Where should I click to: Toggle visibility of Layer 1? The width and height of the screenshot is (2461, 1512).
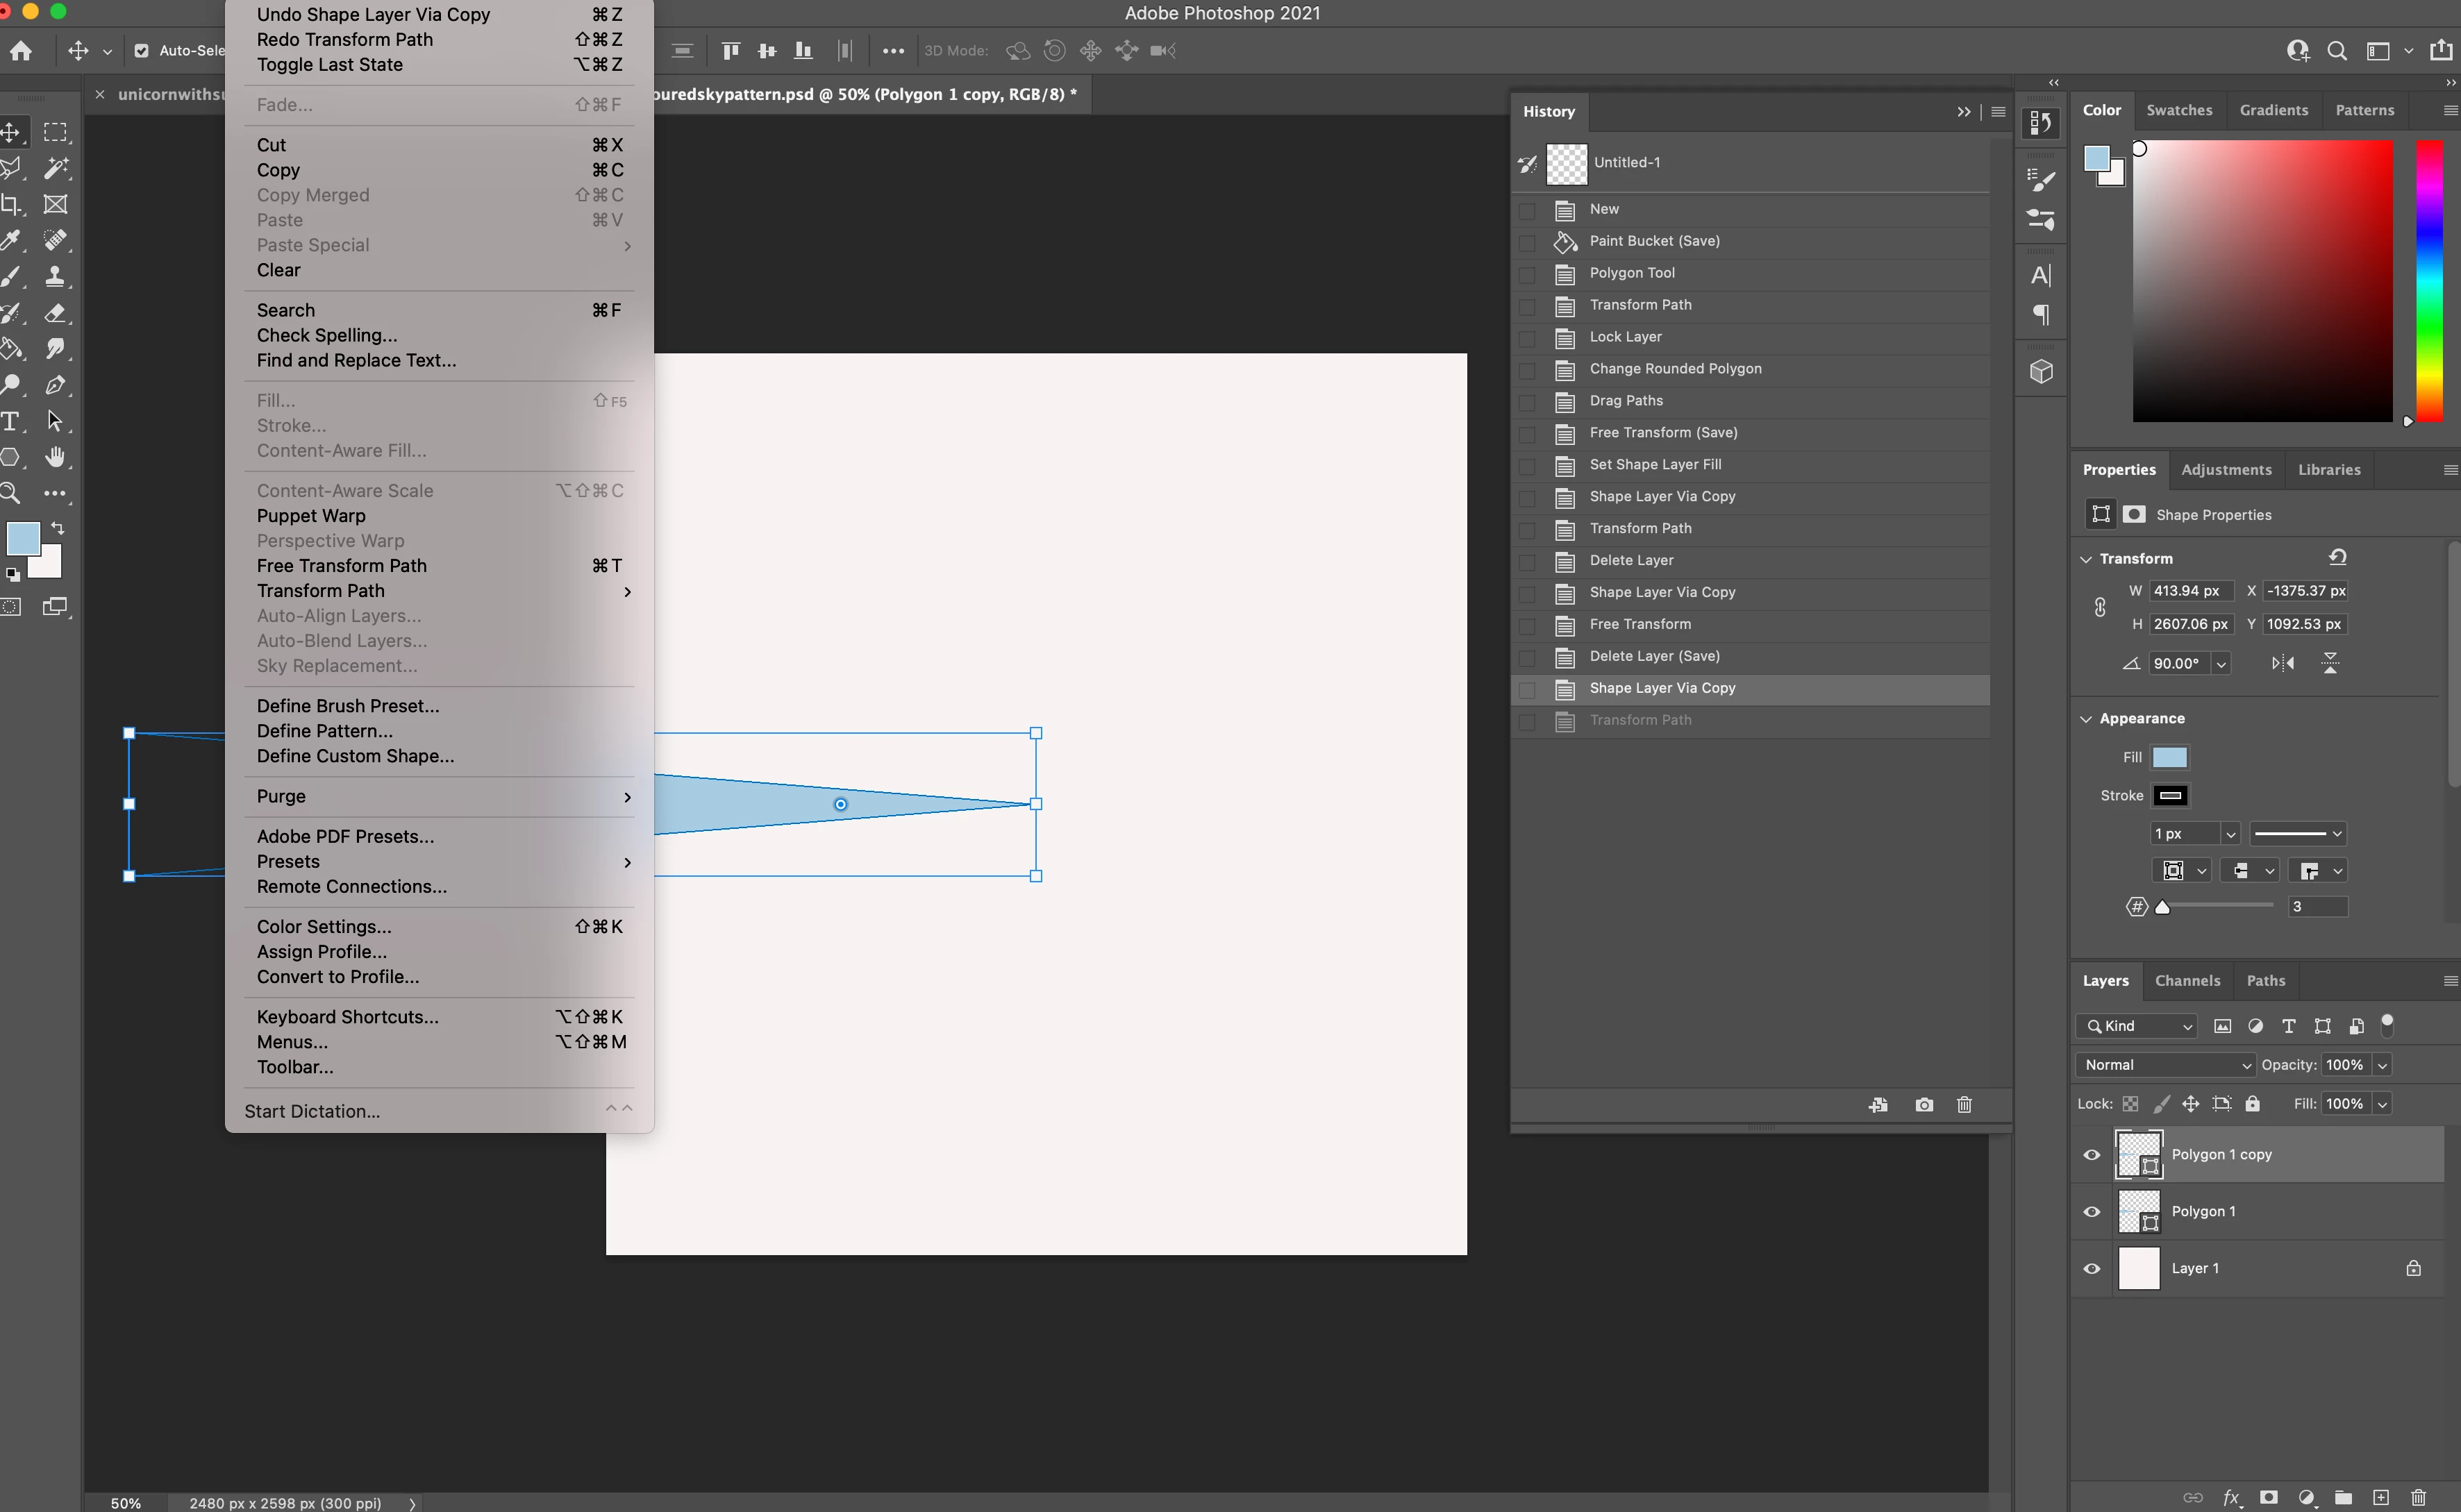point(2091,1269)
